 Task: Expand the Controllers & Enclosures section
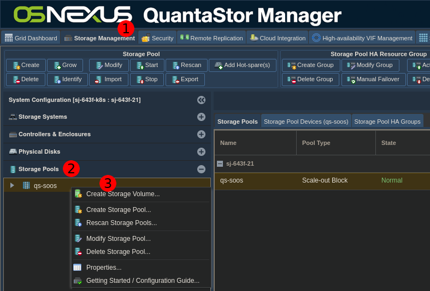click(x=201, y=134)
